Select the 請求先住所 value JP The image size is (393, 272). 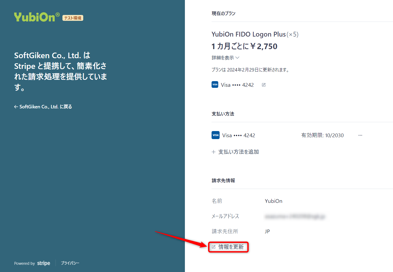(x=267, y=231)
